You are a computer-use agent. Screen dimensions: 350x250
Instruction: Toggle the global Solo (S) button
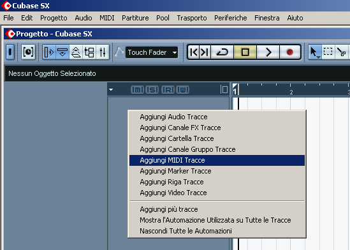pyautogui.click(x=152, y=90)
